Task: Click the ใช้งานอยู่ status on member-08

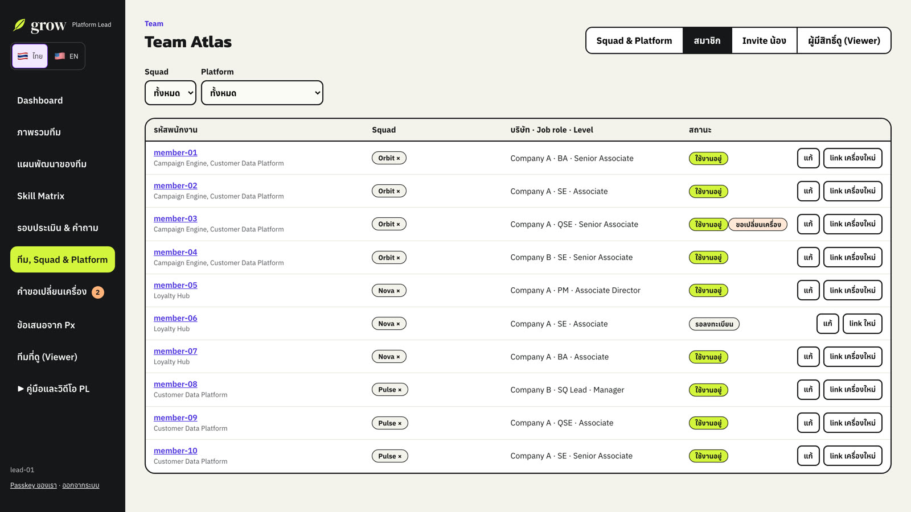Action: tap(708, 390)
